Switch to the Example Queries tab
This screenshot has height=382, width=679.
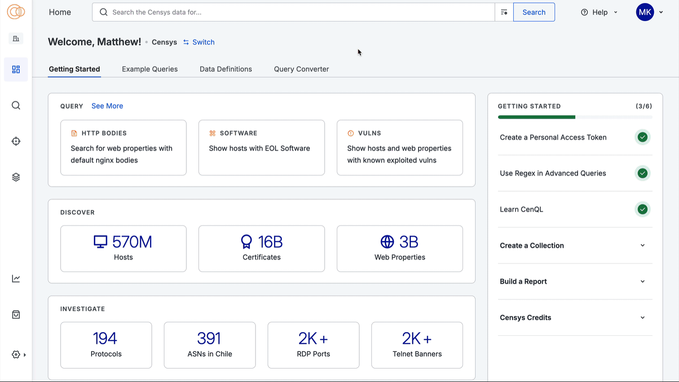coord(150,69)
